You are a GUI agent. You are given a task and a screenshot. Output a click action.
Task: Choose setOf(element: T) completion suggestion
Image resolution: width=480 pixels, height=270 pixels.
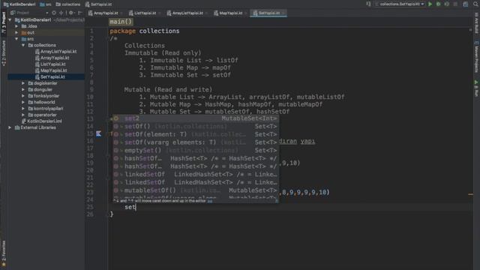coord(196,134)
